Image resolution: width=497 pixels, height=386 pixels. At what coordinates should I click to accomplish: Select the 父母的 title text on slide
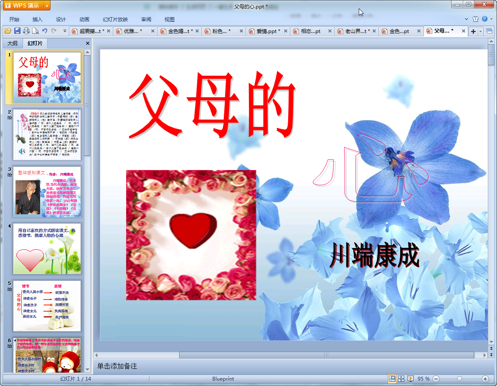(x=212, y=104)
